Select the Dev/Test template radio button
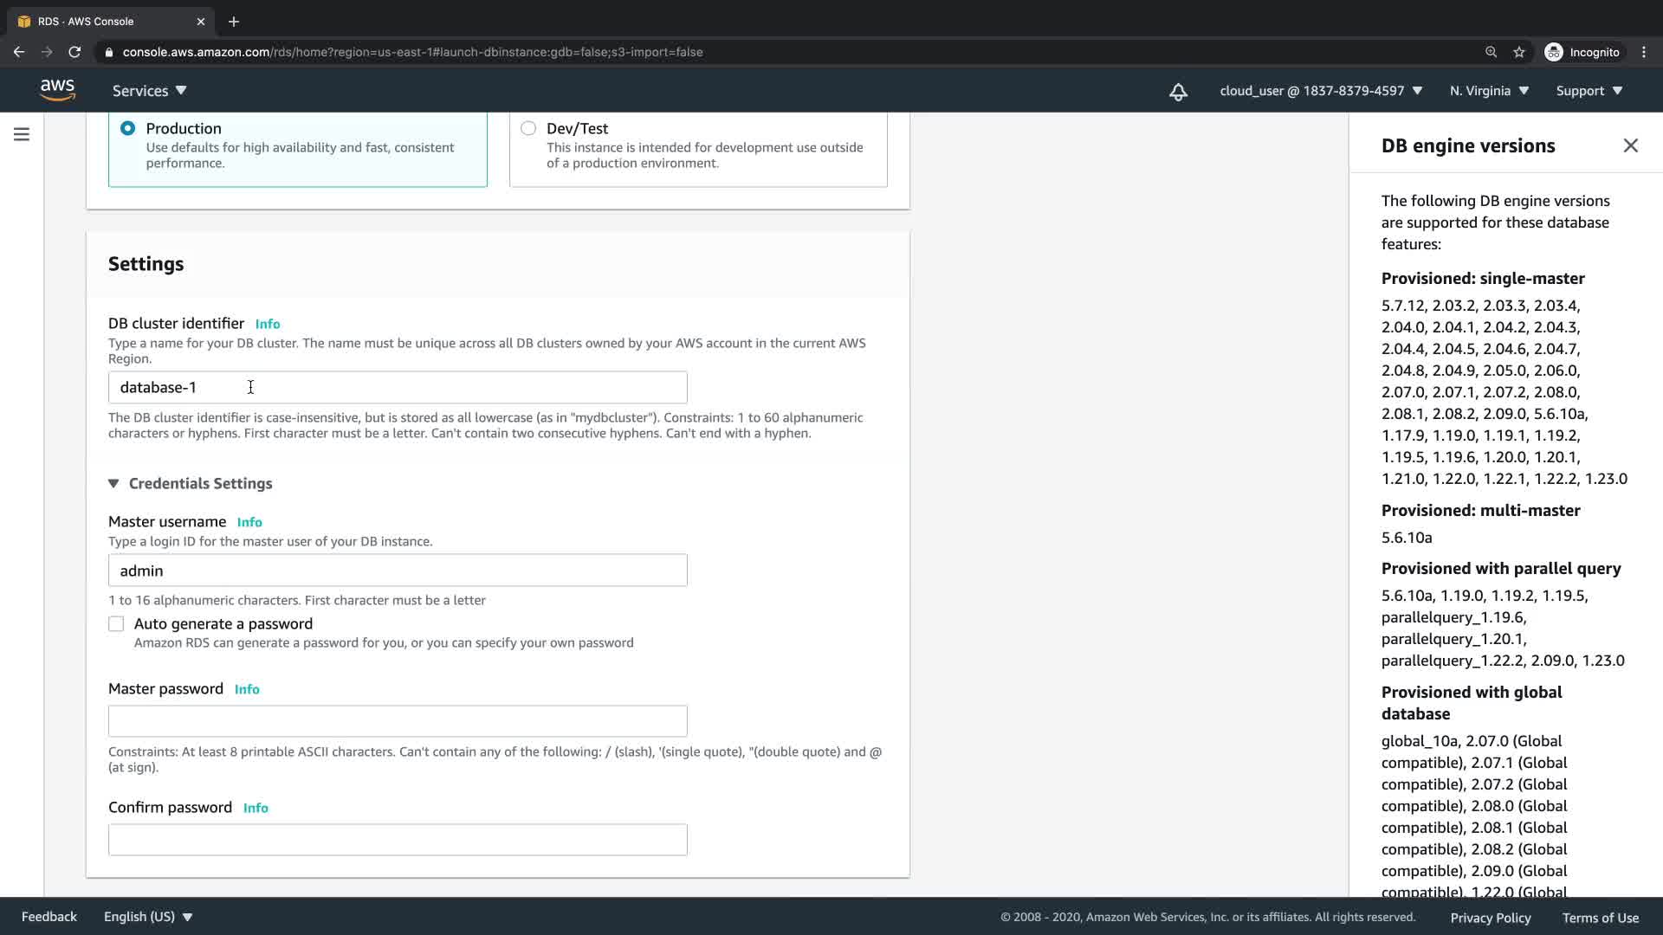Image resolution: width=1663 pixels, height=935 pixels. click(x=528, y=128)
